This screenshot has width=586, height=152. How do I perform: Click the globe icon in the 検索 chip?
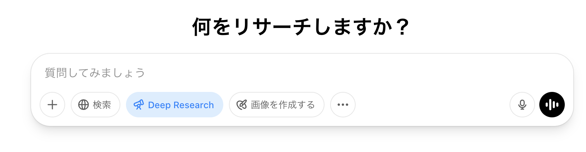pyautogui.click(x=84, y=105)
